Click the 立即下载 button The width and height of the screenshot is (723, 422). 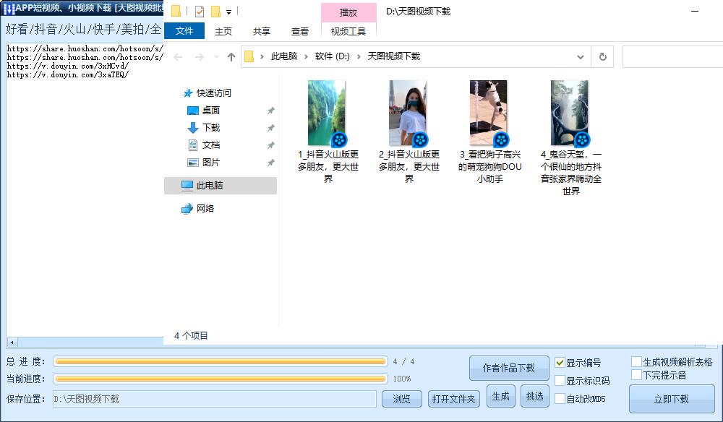[x=672, y=399]
